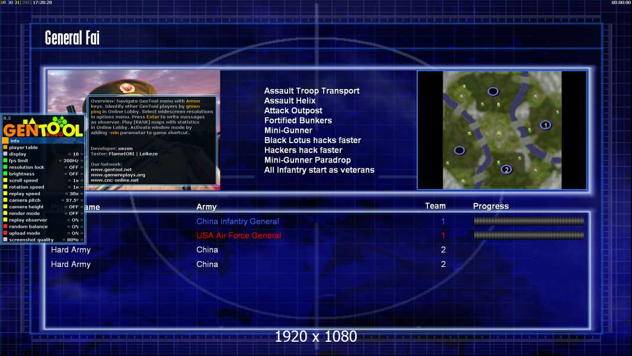
Task: Click the white square beside screenshot quality
Action: pos(5,240)
